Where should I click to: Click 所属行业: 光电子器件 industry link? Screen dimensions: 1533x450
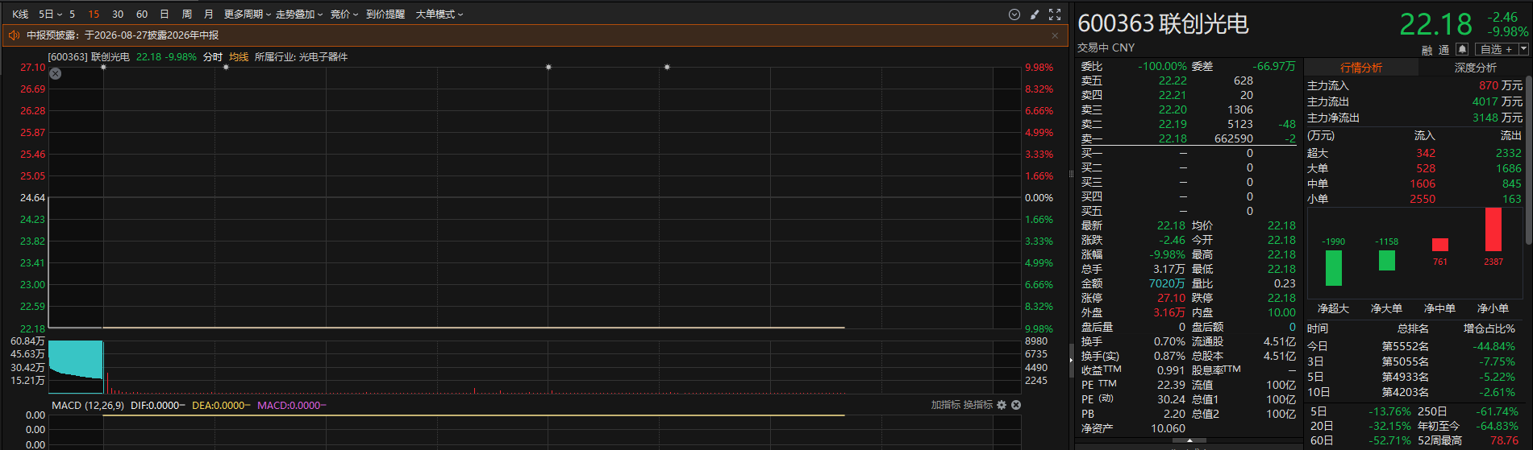pos(301,57)
